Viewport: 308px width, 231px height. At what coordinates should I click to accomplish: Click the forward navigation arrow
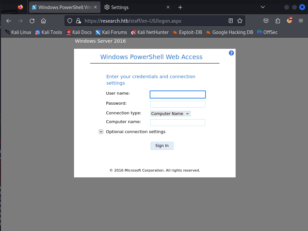pos(20,21)
